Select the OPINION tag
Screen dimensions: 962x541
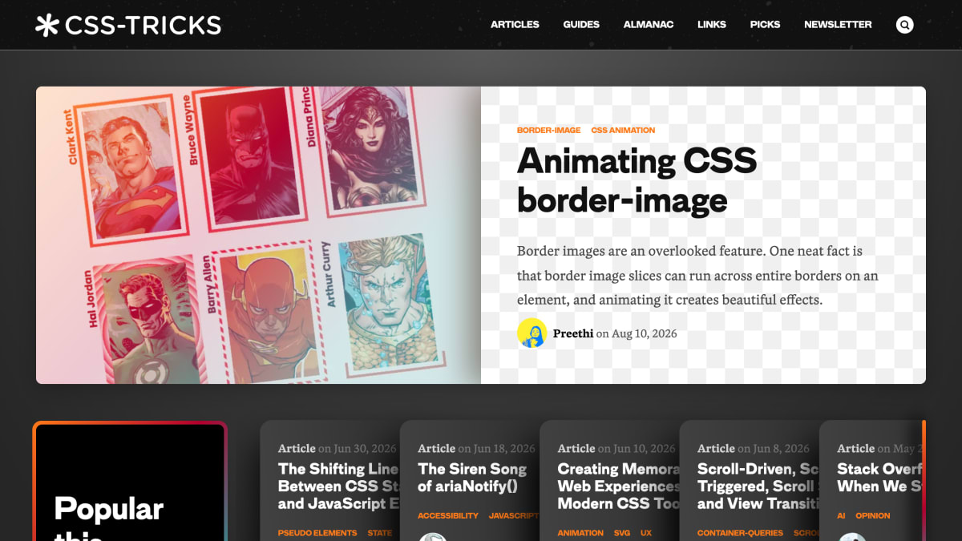tap(872, 516)
